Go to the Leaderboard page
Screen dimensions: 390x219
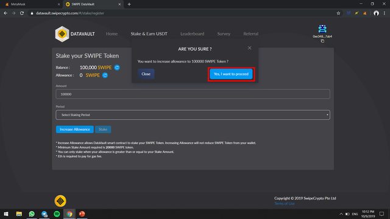(193, 34)
